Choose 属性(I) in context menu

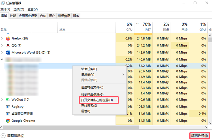pos(85,111)
